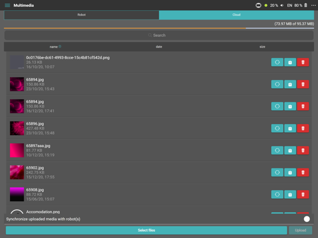Sort the list by date column

pos(159,47)
